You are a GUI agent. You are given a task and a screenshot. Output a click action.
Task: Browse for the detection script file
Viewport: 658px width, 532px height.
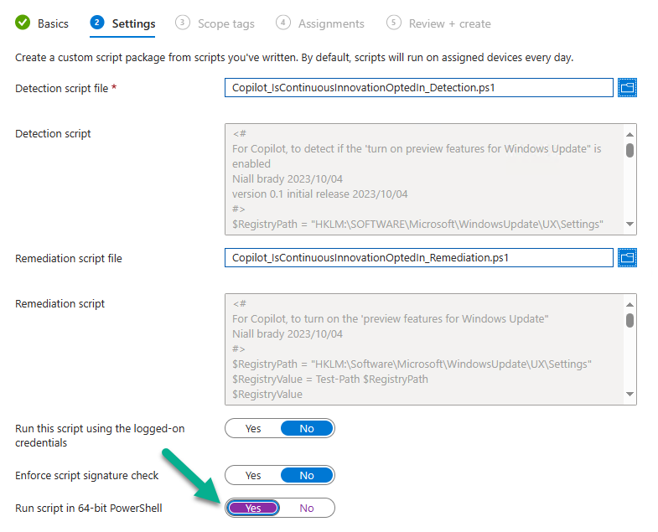[x=627, y=87]
